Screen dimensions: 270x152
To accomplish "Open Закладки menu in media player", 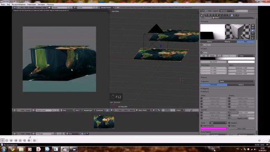I will (x=41, y=5).
